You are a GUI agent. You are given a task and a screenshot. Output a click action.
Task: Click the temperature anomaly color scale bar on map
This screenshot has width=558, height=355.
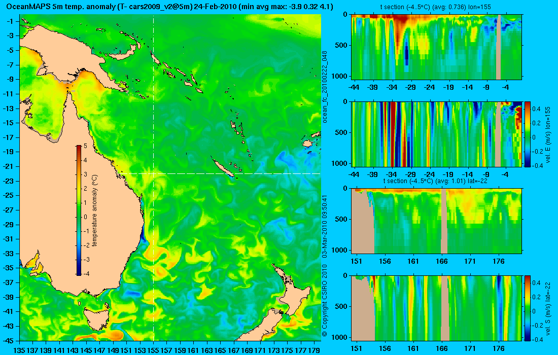coord(79,210)
